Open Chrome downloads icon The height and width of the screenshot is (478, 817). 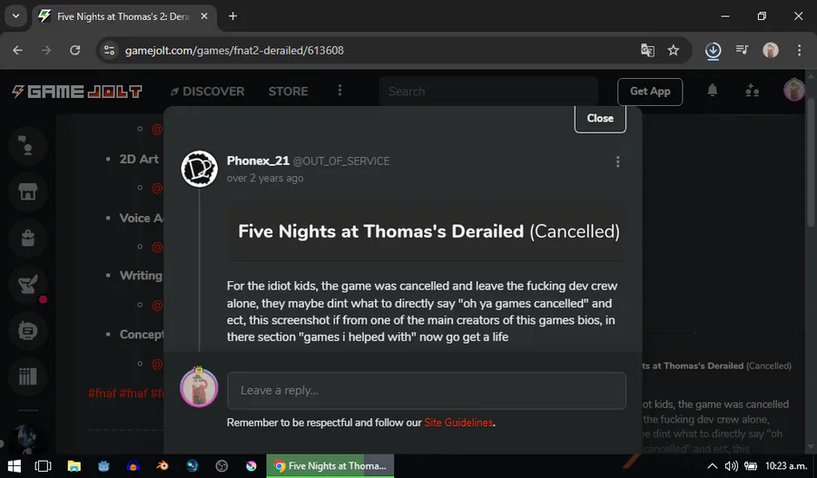[x=713, y=51]
